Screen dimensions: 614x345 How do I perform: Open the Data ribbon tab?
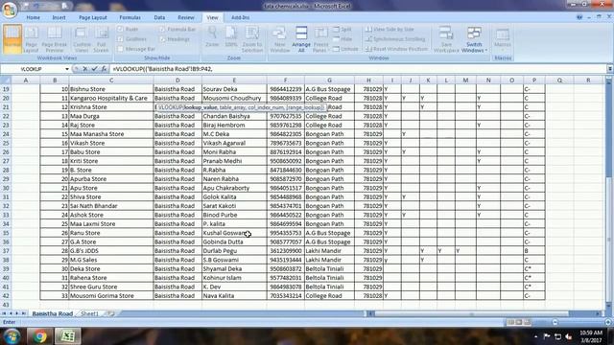(x=159, y=17)
